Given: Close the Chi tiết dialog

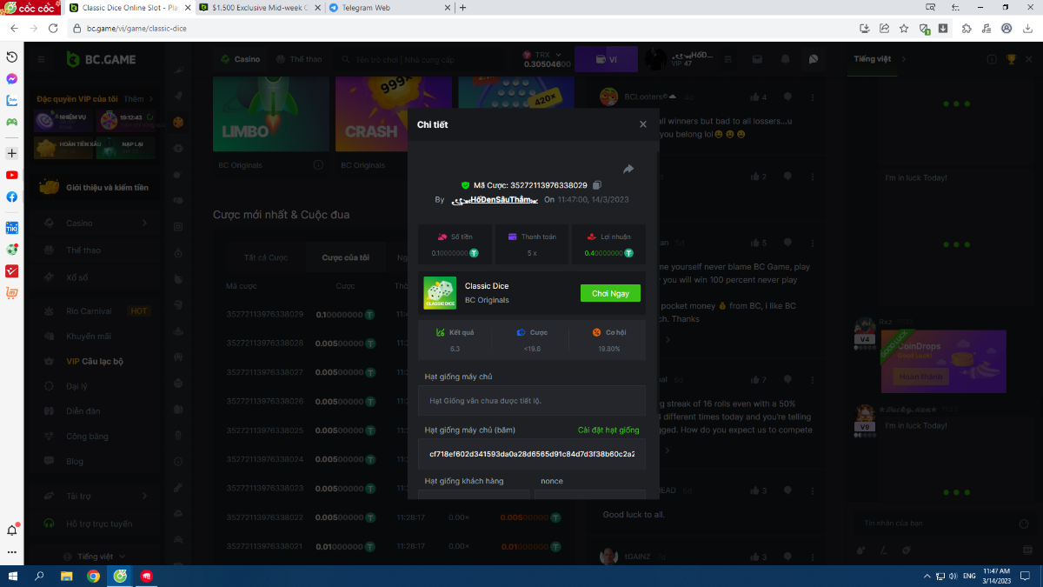Looking at the screenshot, I should [x=643, y=124].
